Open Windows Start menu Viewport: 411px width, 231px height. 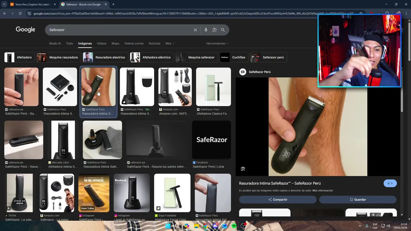pyautogui.click(x=168, y=226)
